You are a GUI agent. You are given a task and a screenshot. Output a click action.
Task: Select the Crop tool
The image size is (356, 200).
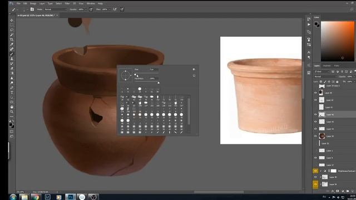(x=12, y=39)
